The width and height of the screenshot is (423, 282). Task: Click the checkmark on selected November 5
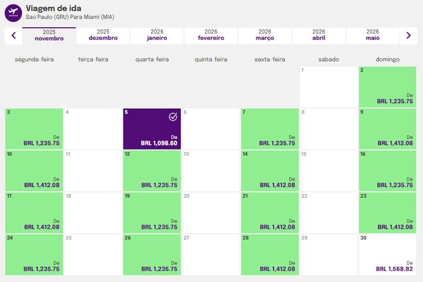pyautogui.click(x=173, y=117)
